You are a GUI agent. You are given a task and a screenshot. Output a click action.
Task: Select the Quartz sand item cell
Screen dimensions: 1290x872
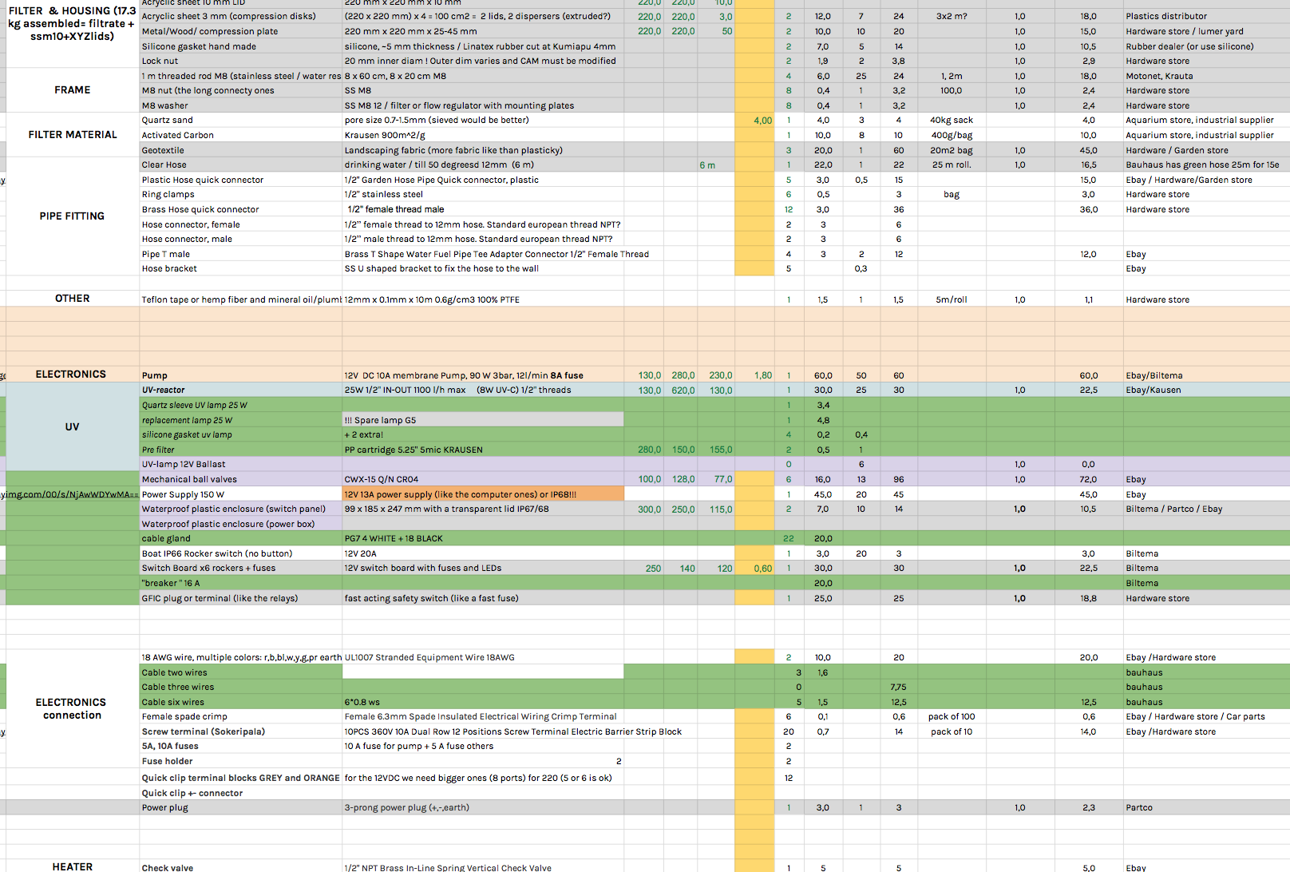(x=241, y=121)
